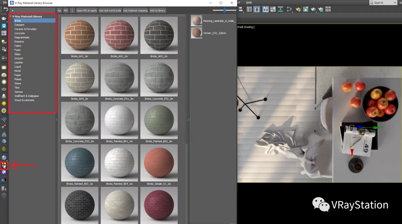
Task: Click the Open ME on apply button
Action: pyautogui.click(x=87, y=10)
